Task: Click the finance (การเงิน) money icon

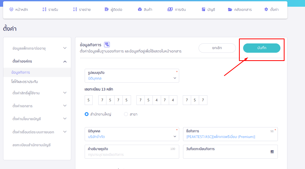Action: [x=170, y=10]
